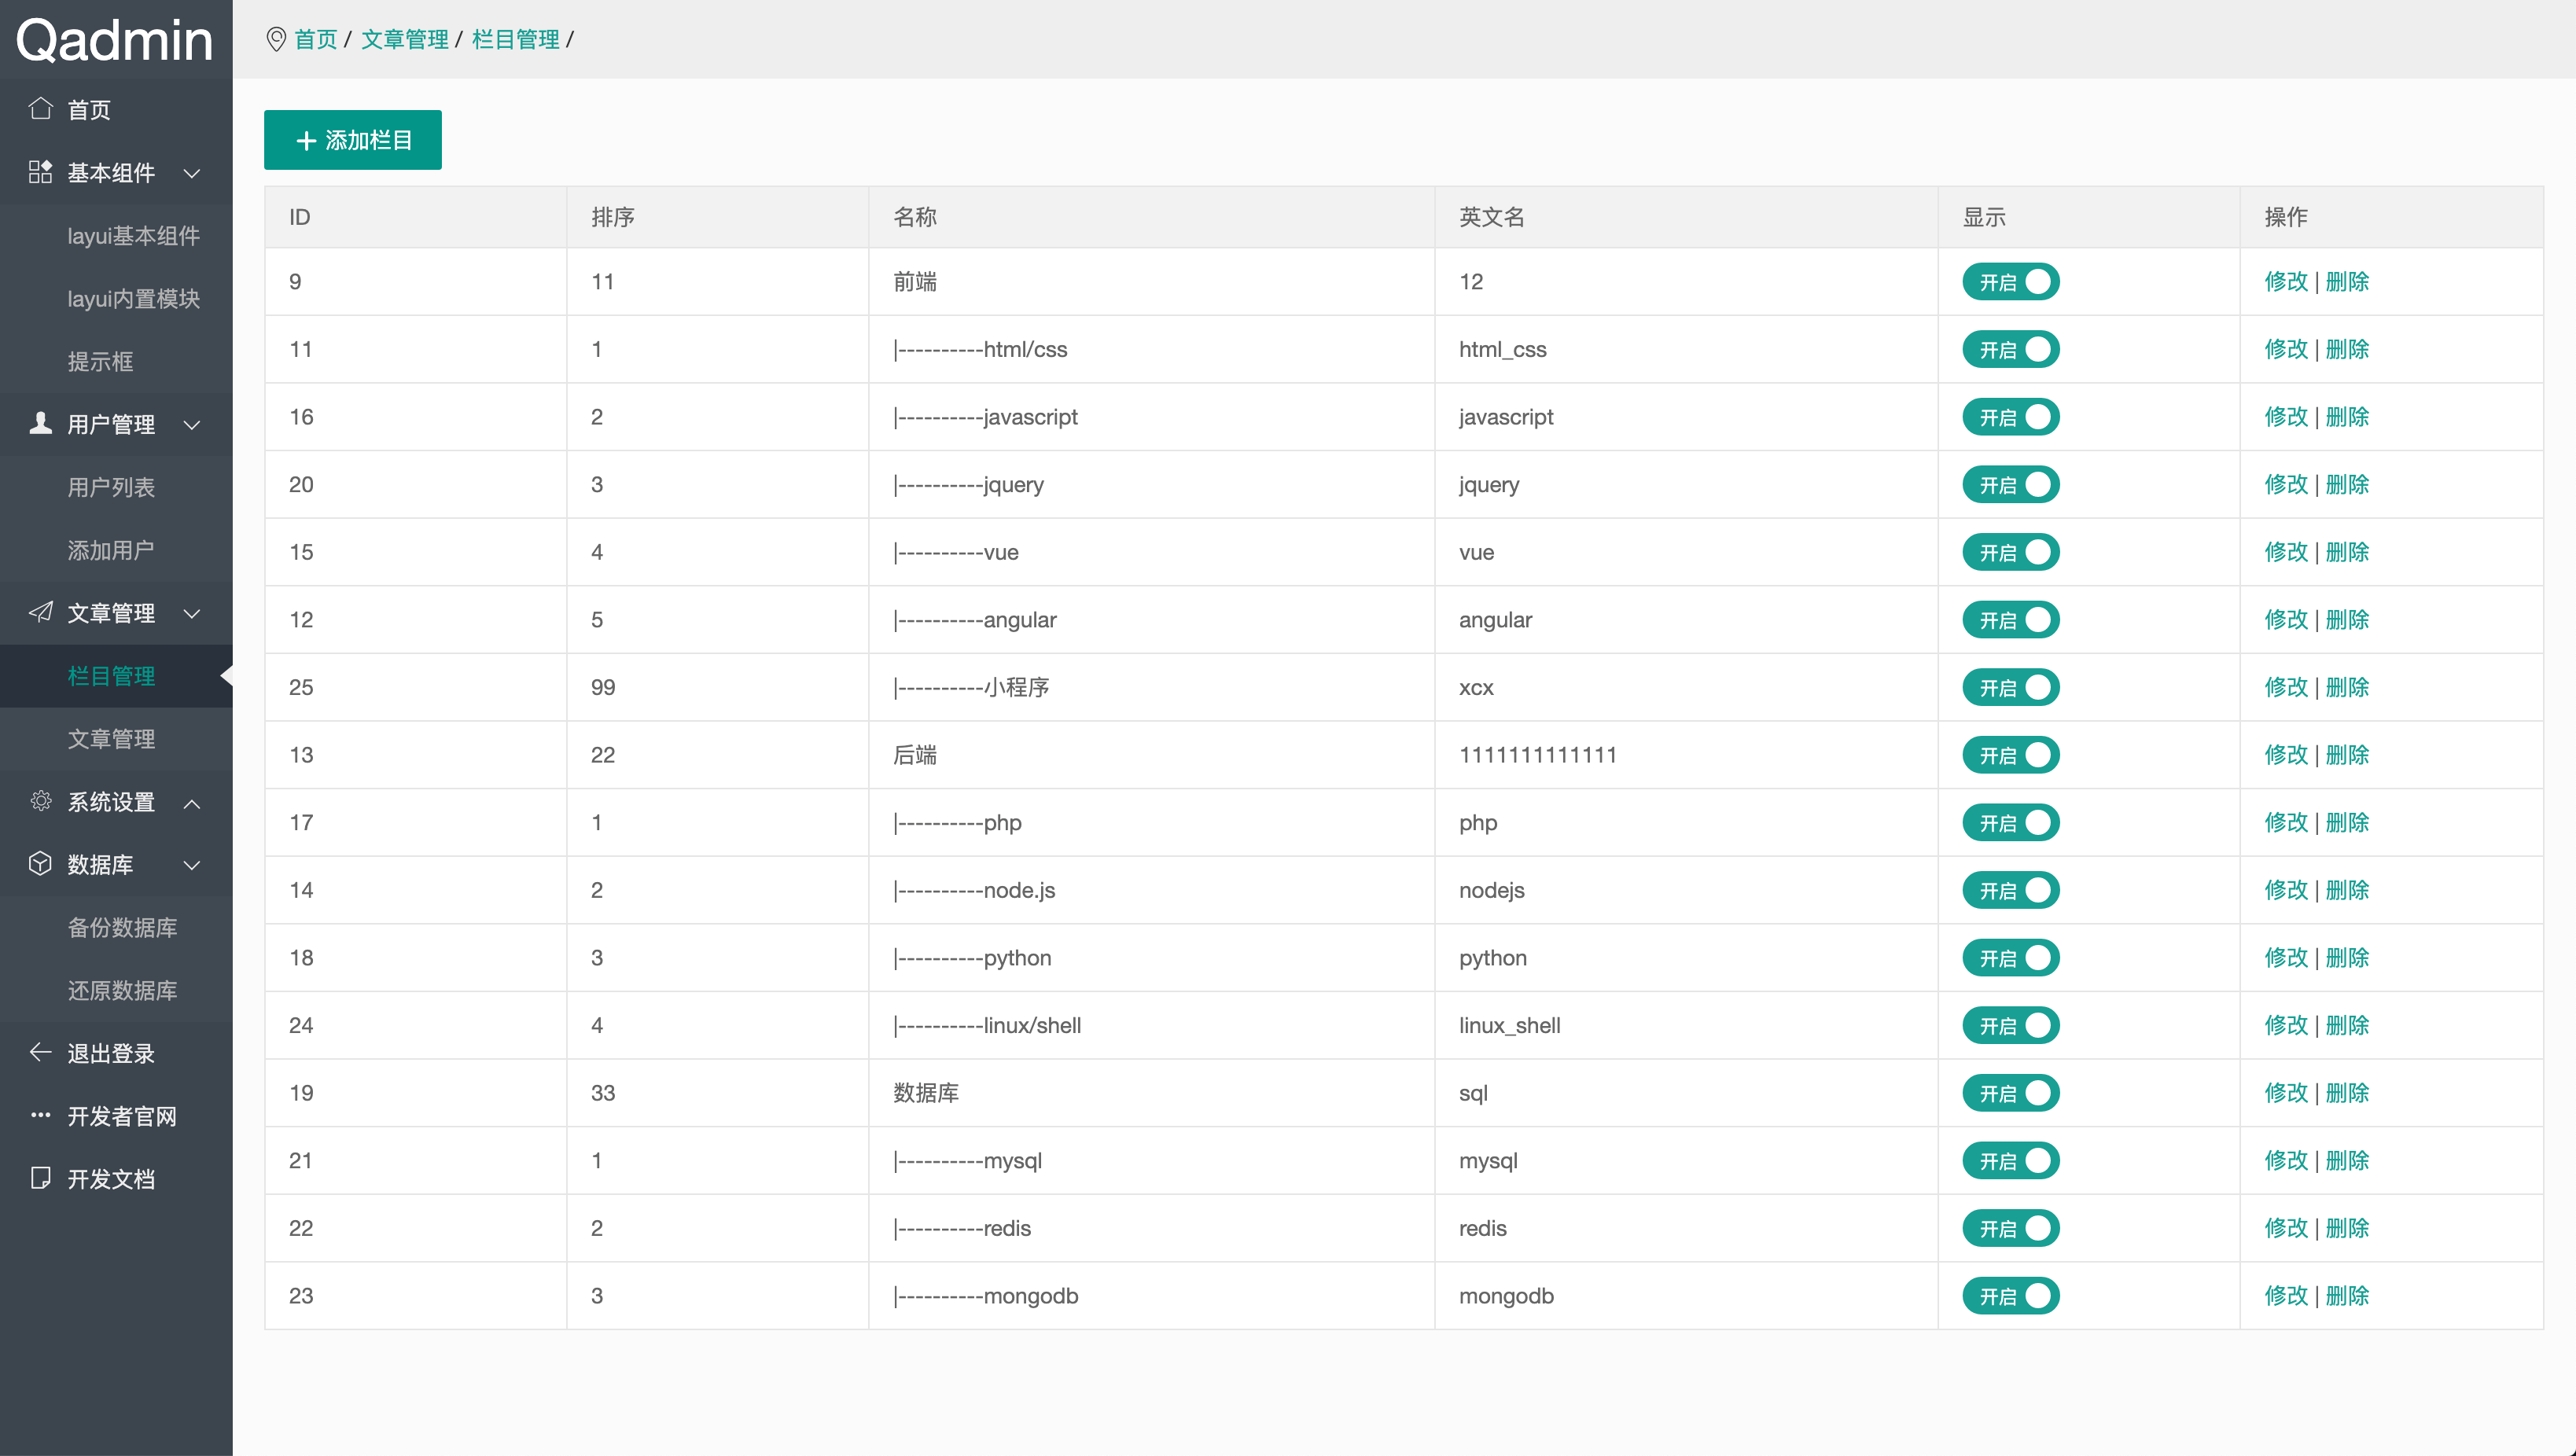Open 备份数据库 sidebar menu item
The width and height of the screenshot is (2576, 1456).
click(122, 927)
